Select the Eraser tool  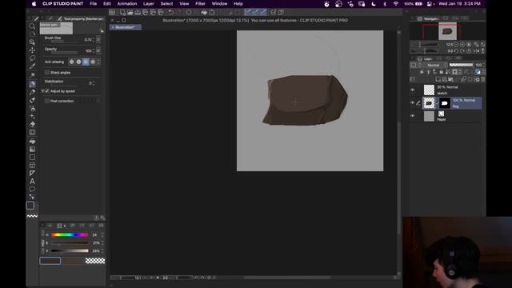32,124
